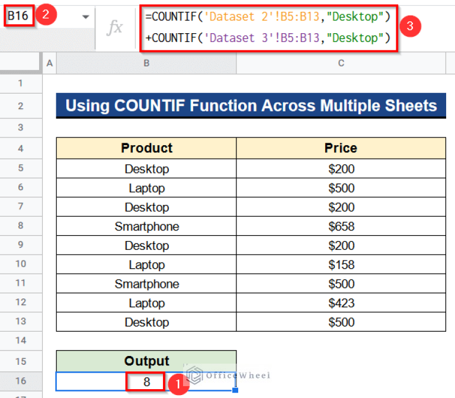Image resolution: width=455 pixels, height=398 pixels.
Task: Select row 8 header
Action: pos(21,226)
